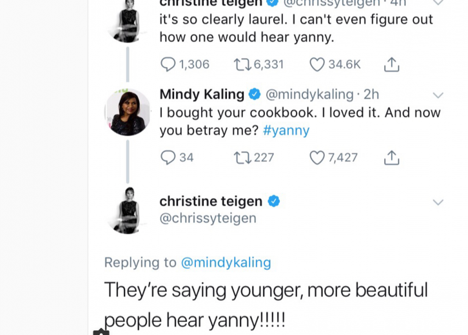Reply to Chrissy Teigen's laurel tweet

[x=168, y=64]
